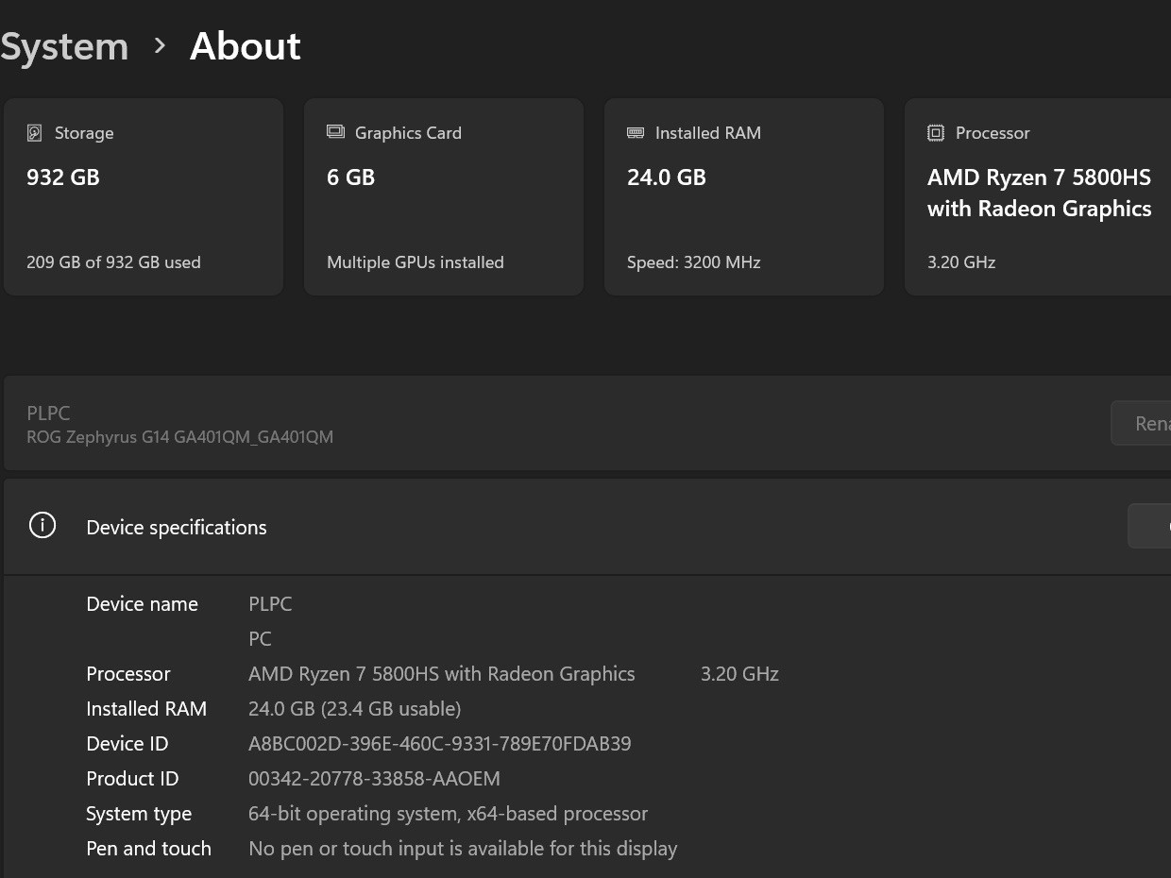Click the Device ID label

pos(127,744)
